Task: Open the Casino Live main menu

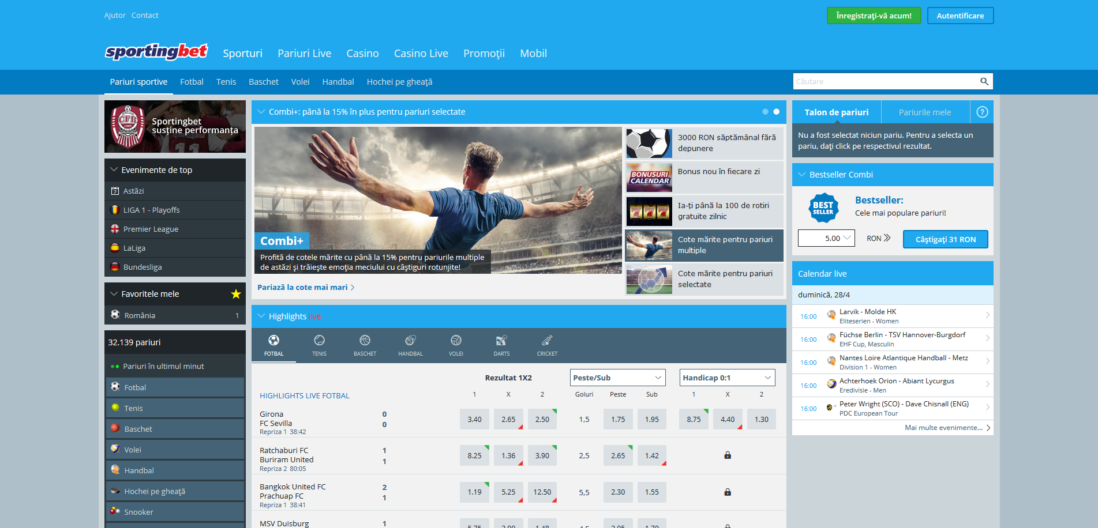Action: coord(421,54)
